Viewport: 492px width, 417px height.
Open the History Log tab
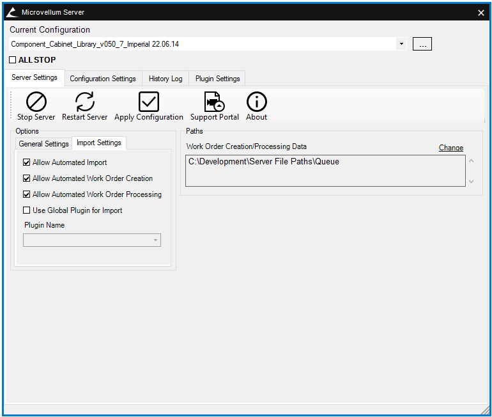[x=165, y=79]
